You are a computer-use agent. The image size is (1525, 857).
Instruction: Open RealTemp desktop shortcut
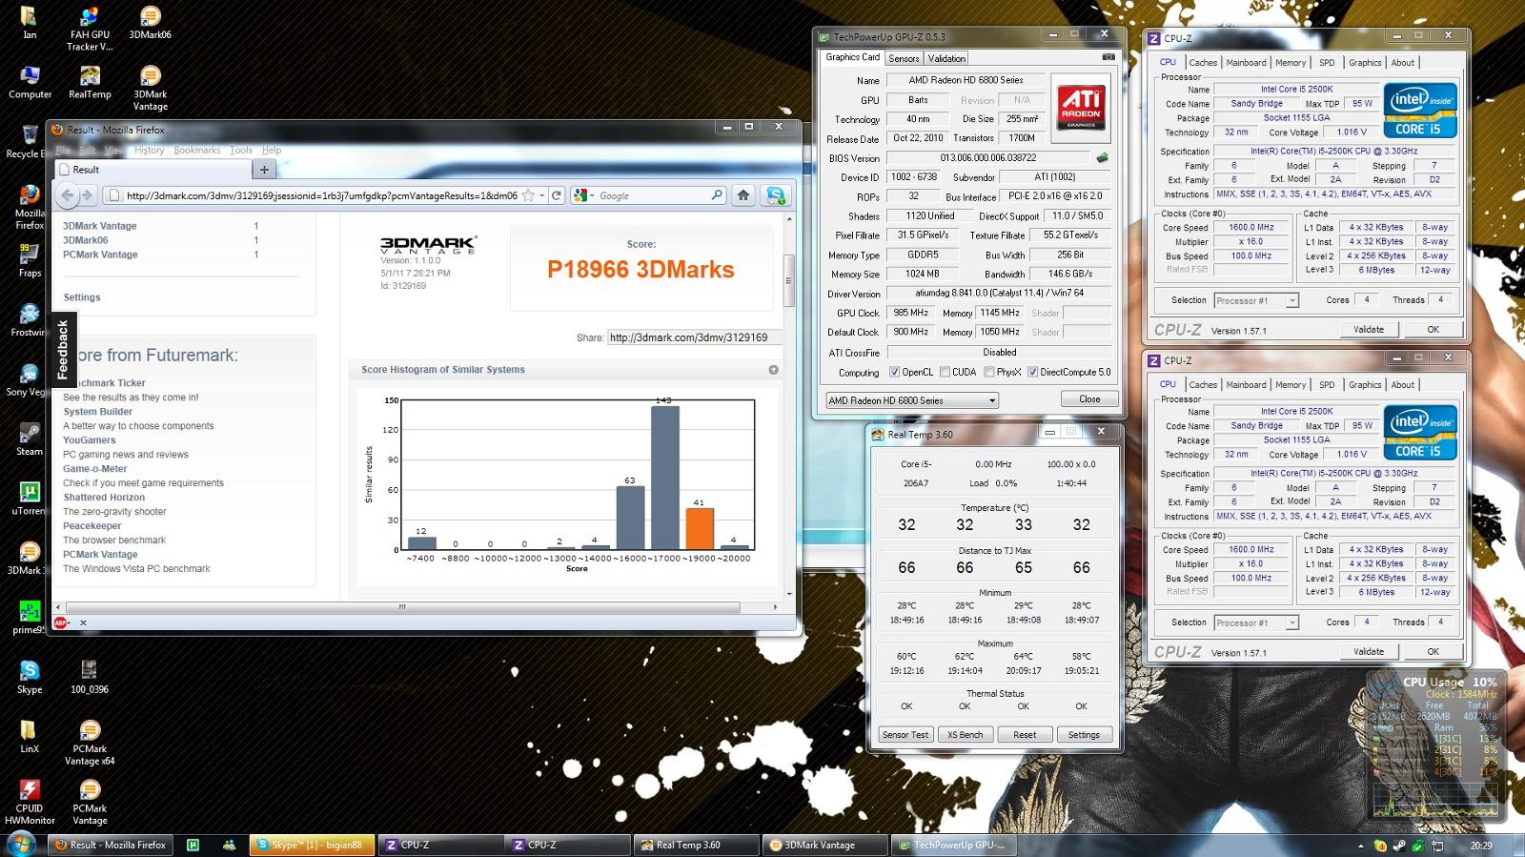(90, 82)
